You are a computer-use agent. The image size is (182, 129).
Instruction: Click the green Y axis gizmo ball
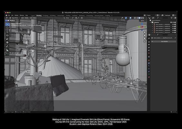tap(139, 27)
